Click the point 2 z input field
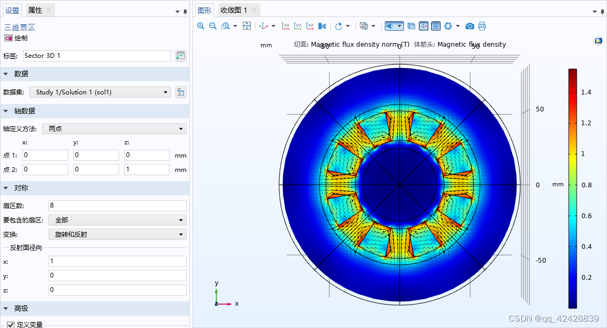This screenshot has height=328, width=607. (147, 169)
